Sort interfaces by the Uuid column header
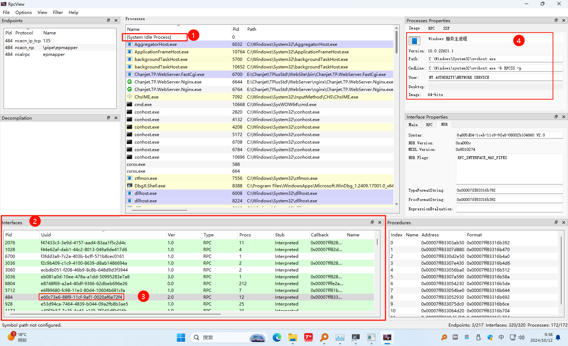Image resolution: width=568 pixels, height=346 pixels. click(46, 235)
